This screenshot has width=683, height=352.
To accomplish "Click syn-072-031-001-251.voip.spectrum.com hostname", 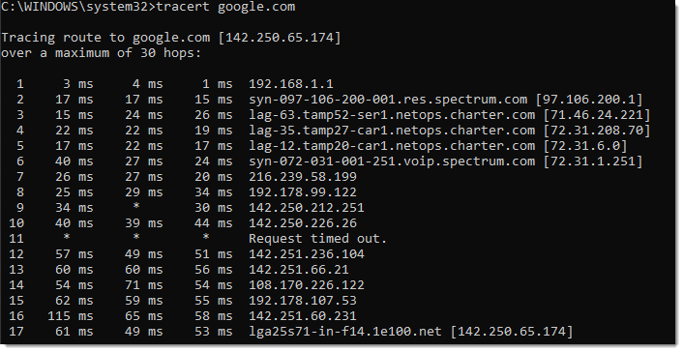I will click(392, 161).
